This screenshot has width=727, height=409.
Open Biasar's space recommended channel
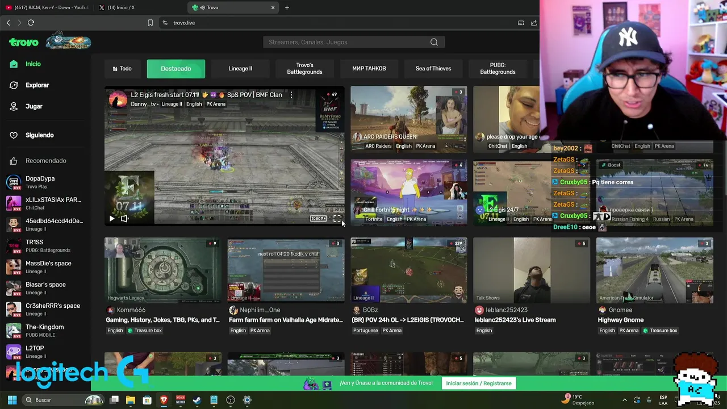45,288
